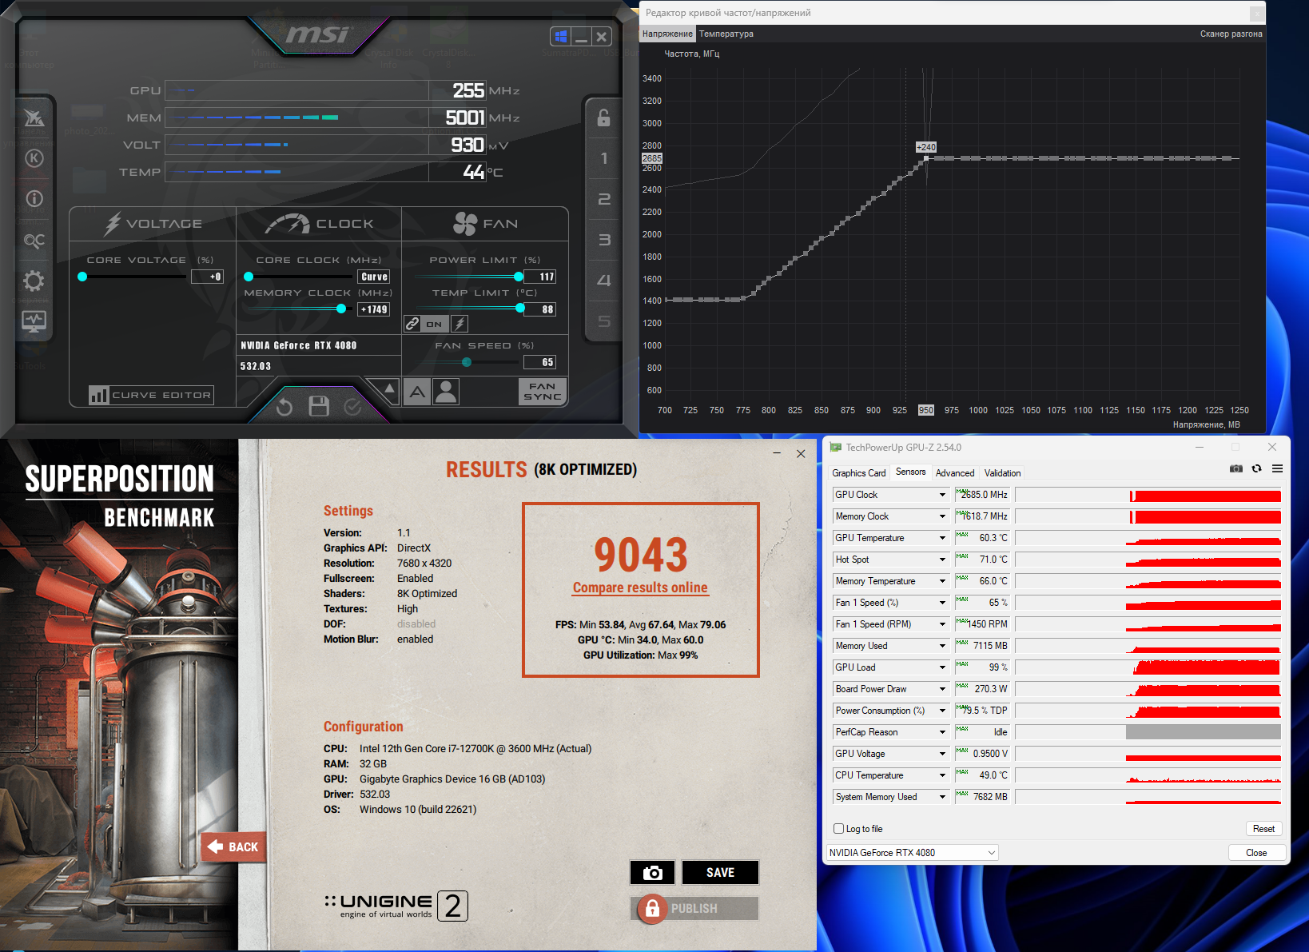Image resolution: width=1309 pixels, height=952 pixels.
Task: Toggle FAN SYNC in Afterburner
Action: 543,392
